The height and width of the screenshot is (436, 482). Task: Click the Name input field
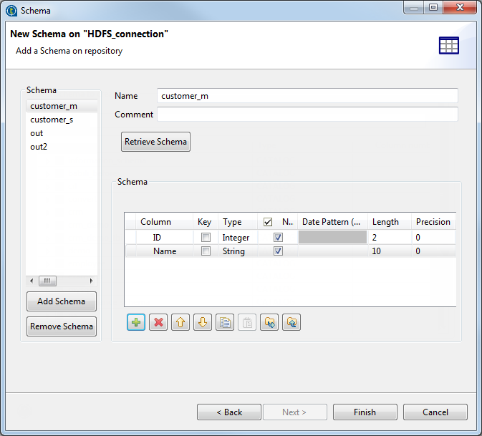[307, 96]
